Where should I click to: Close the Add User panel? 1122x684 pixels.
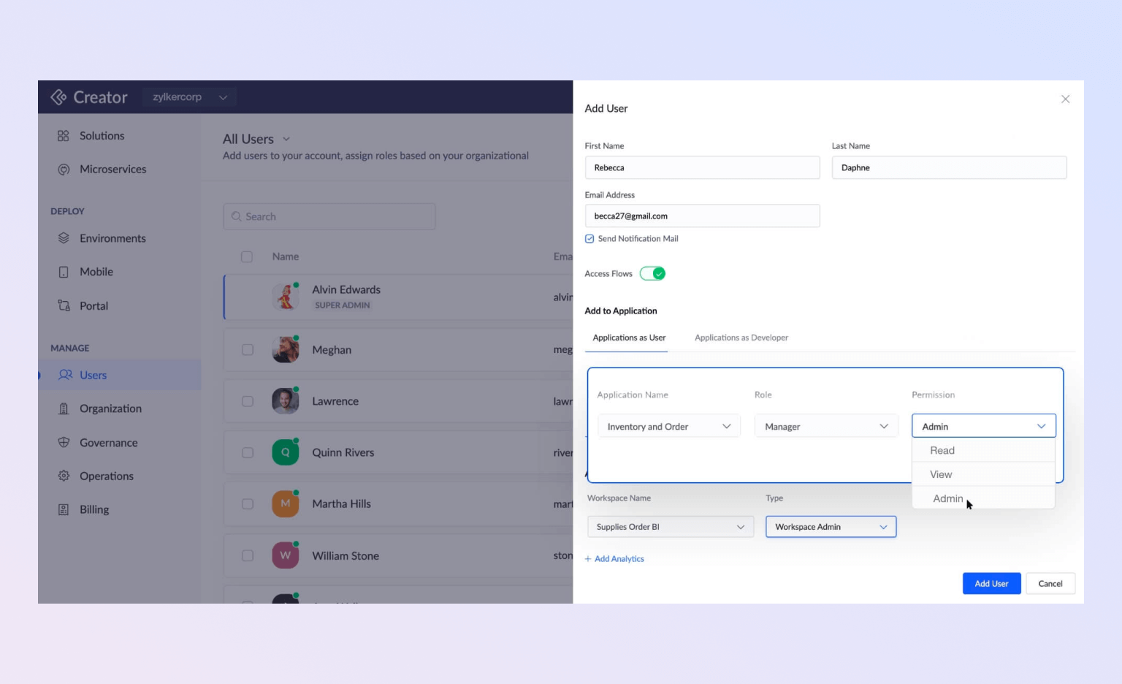coord(1065,99)
